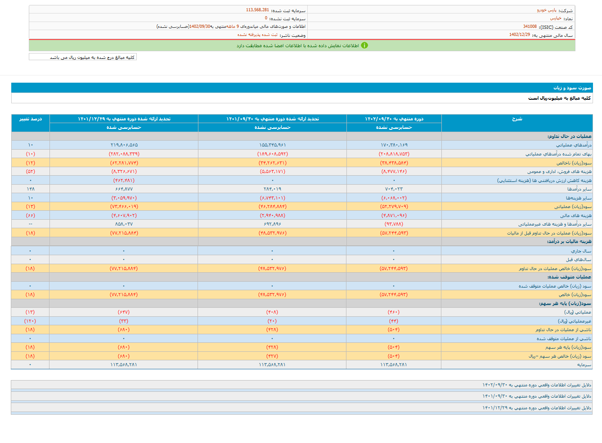Click the green info icon in the banner
Screen dimensions: 602x443
[364, 45]
